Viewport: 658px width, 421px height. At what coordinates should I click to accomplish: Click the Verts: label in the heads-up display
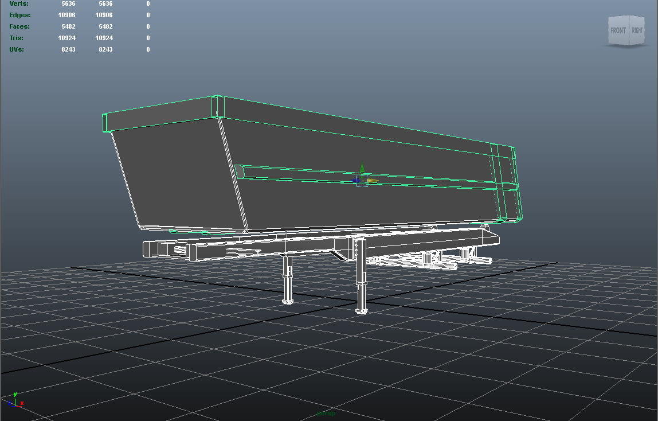pyautogui.click(x=19, y=3)
